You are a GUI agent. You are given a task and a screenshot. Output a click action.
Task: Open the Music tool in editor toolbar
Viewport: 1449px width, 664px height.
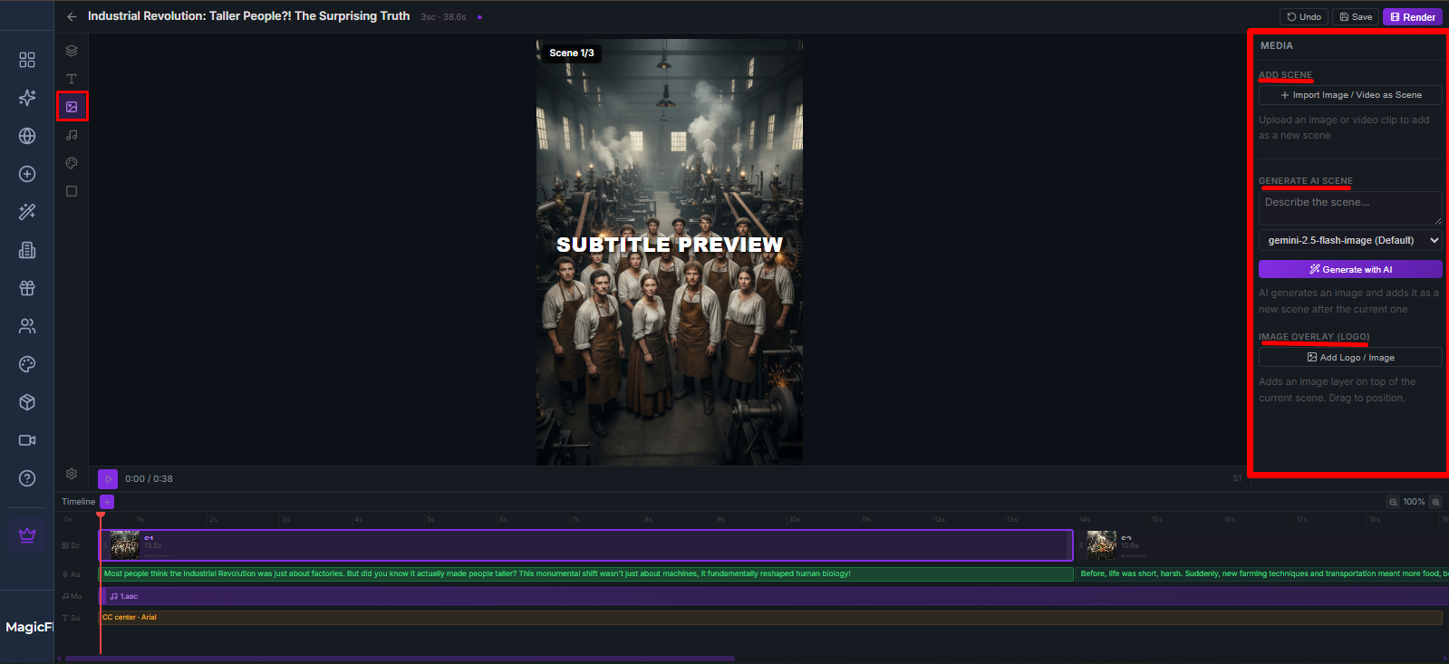[72, 135]
